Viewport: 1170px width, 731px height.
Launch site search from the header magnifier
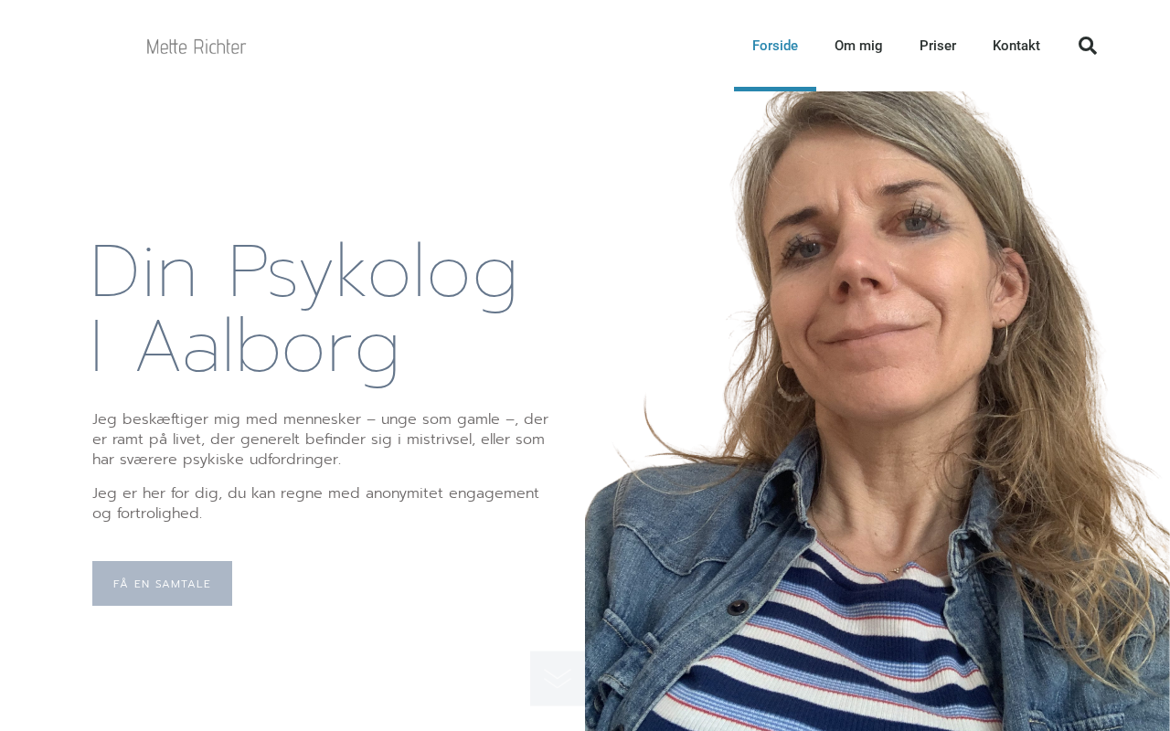coord(1088,46)
